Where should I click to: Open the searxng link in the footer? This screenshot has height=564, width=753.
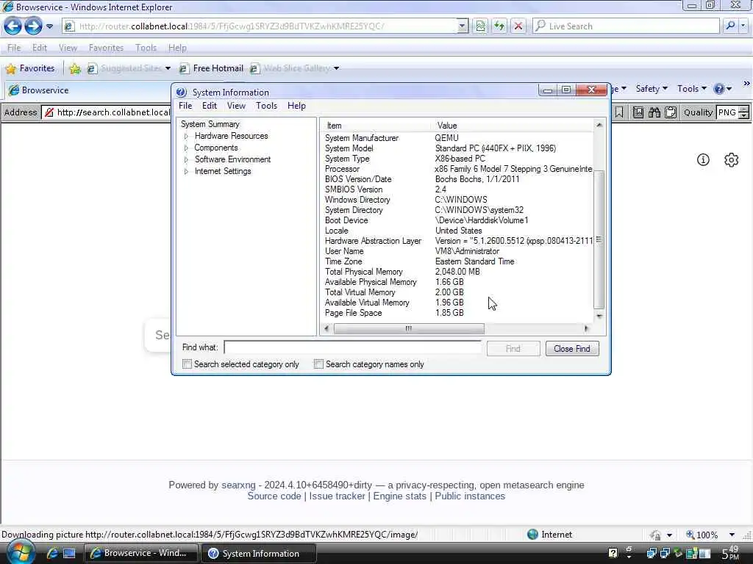point(238,485)
